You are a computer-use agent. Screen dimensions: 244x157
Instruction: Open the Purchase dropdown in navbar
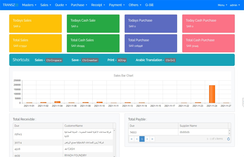click(x=79, y=5)
